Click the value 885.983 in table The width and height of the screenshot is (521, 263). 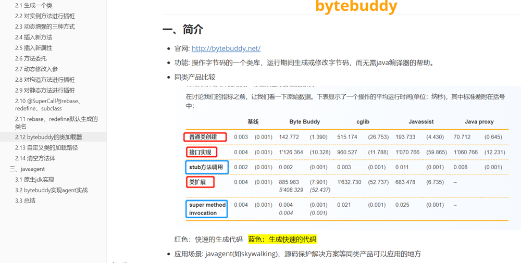[289, 182]
